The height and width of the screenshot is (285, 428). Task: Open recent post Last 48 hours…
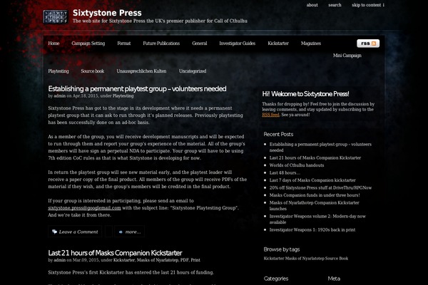tap(285, 172)
